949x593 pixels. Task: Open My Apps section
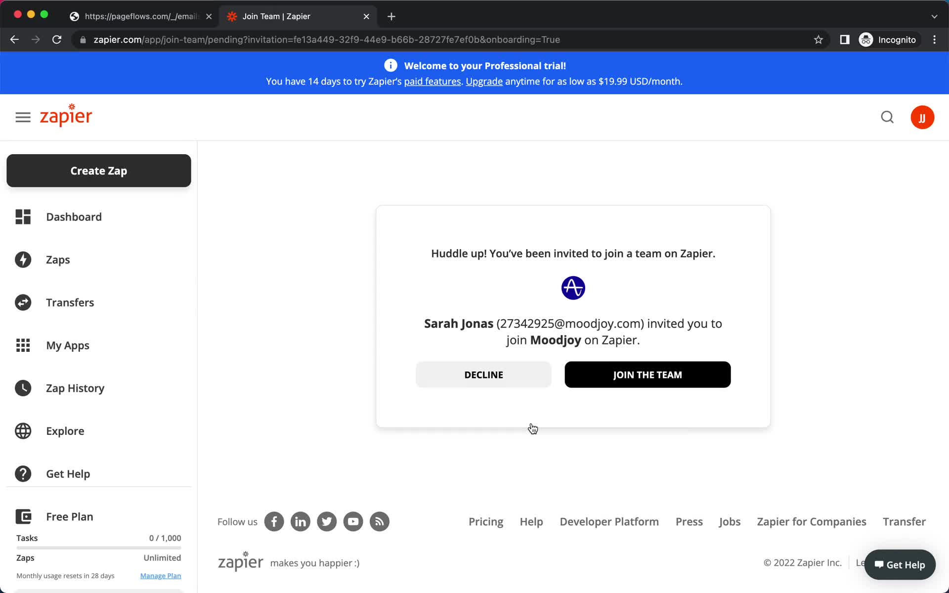(x=68, y=345)
